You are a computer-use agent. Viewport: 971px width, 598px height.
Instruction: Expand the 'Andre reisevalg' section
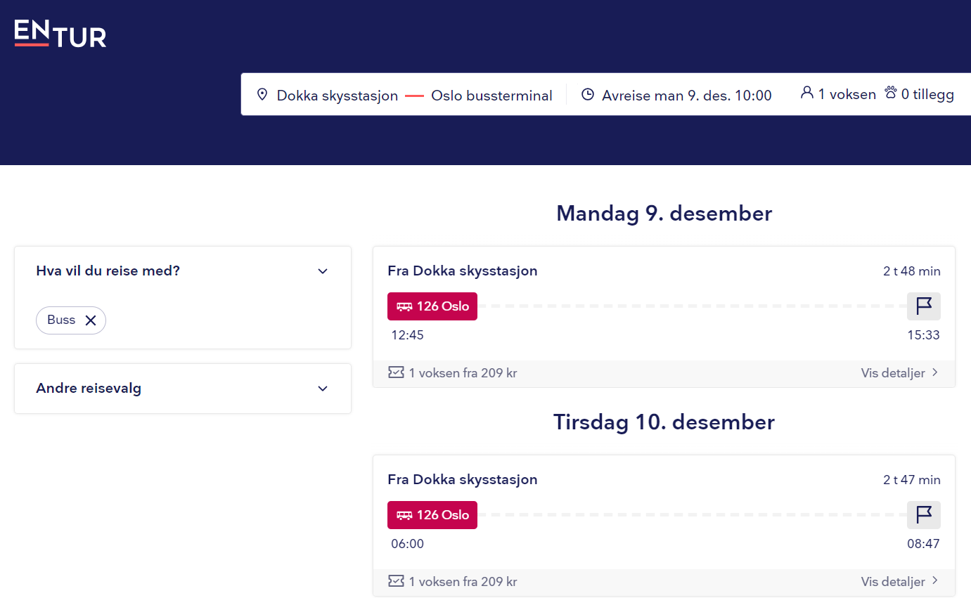click(323, 389)
